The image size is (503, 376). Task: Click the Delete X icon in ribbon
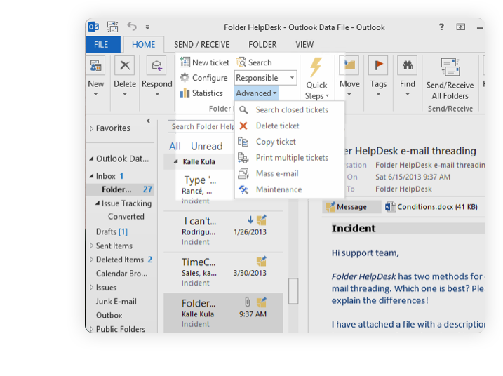pos(125,65)
